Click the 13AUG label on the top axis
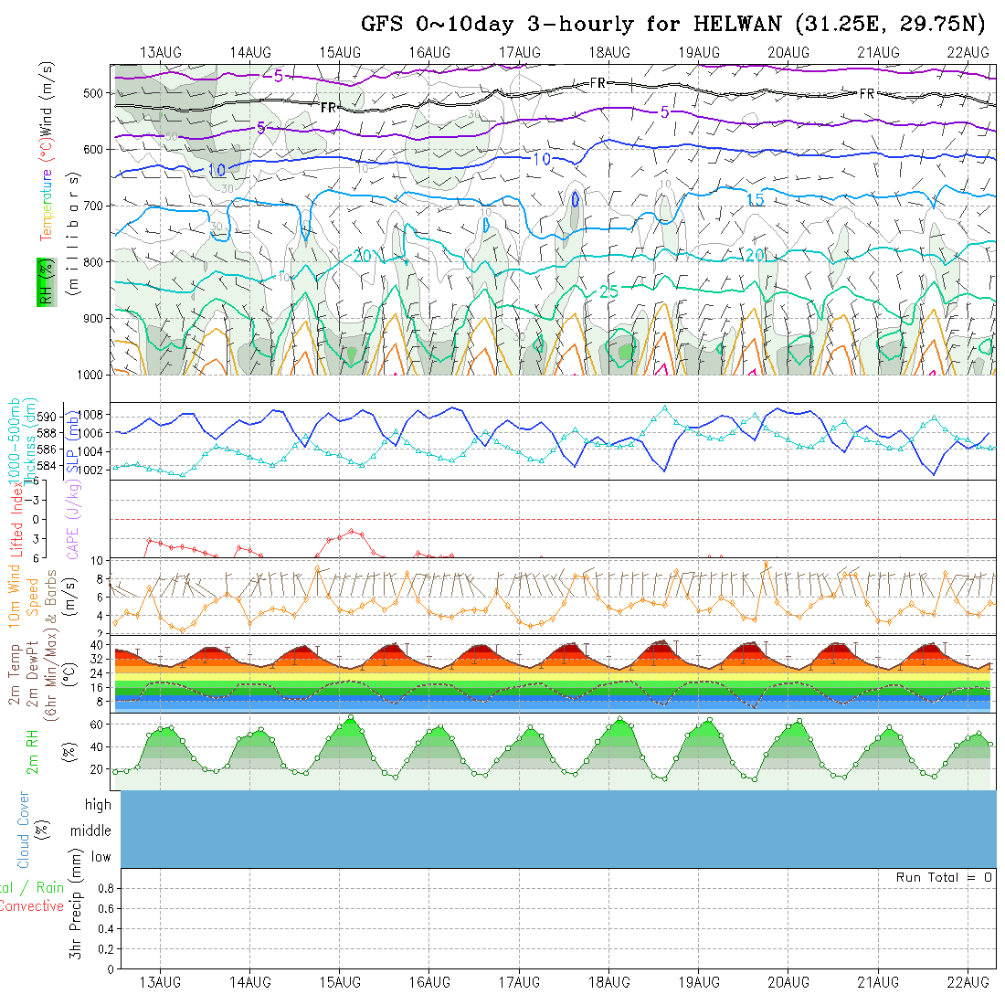1005x1005 pixels. [x=161, y=53]
